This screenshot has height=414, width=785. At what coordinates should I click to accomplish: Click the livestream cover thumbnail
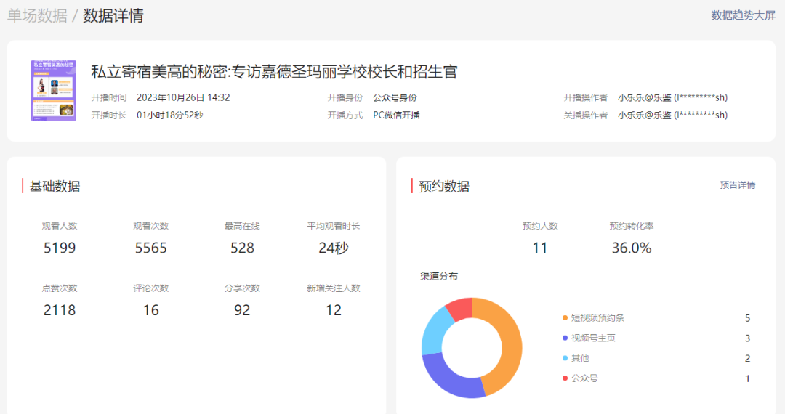[x=54, y=91]
